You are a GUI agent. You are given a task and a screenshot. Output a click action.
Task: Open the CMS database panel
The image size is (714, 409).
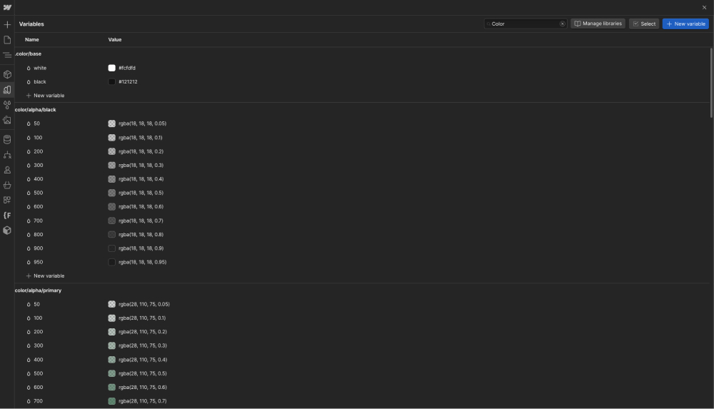pyautogui.click(x=7, y=139)
